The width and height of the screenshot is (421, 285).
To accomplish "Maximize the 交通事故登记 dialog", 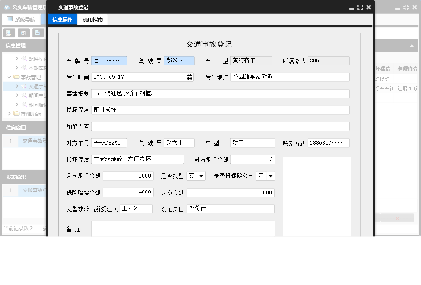I will 360,7.
